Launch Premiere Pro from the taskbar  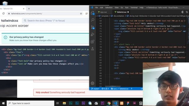coord(102,103)
